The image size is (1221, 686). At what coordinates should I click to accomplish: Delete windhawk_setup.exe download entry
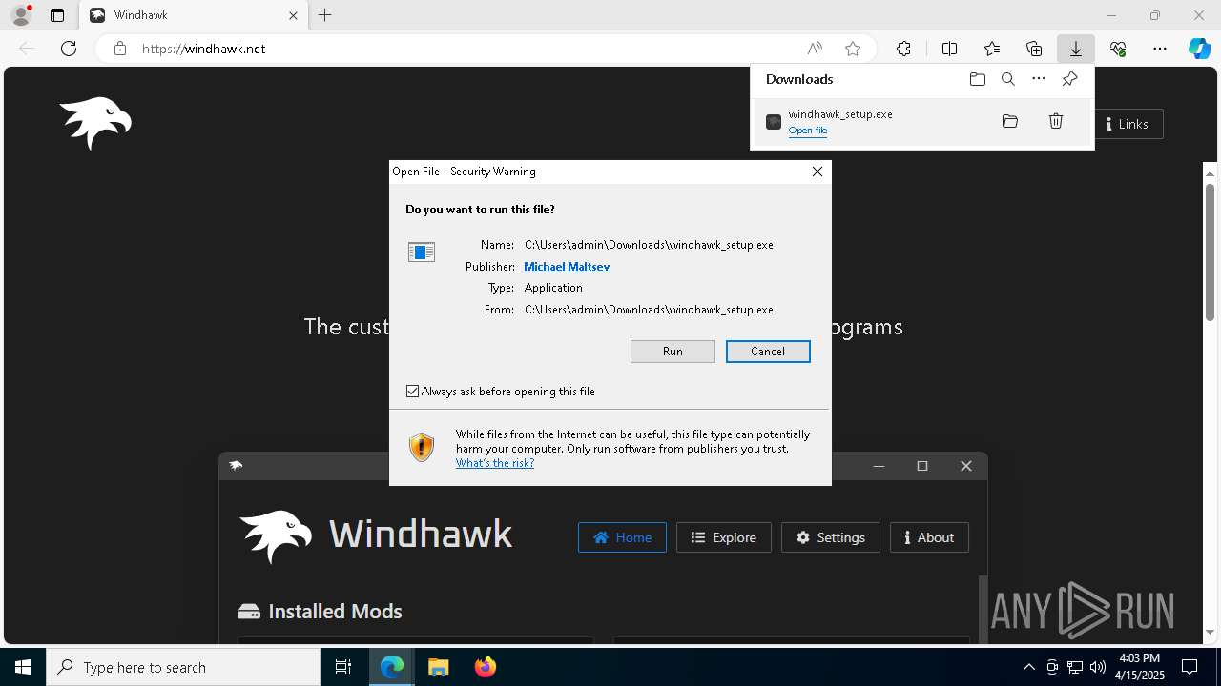[x=1056, y=121]
